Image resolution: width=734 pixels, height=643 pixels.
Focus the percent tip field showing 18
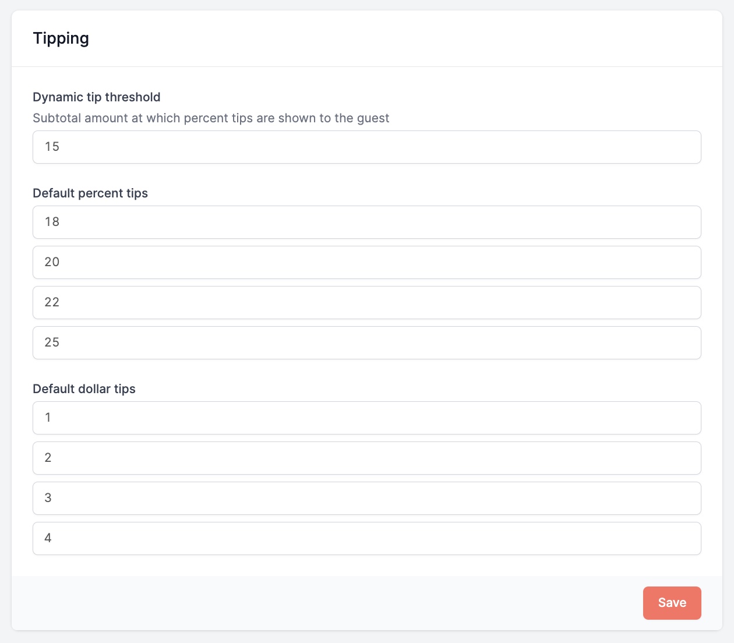click(x=366, y=222)
